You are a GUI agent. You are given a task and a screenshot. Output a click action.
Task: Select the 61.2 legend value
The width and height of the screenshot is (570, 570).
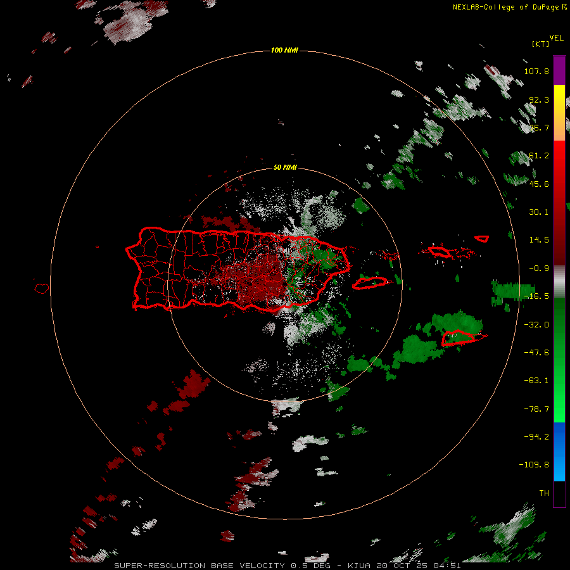pos(539,156)
